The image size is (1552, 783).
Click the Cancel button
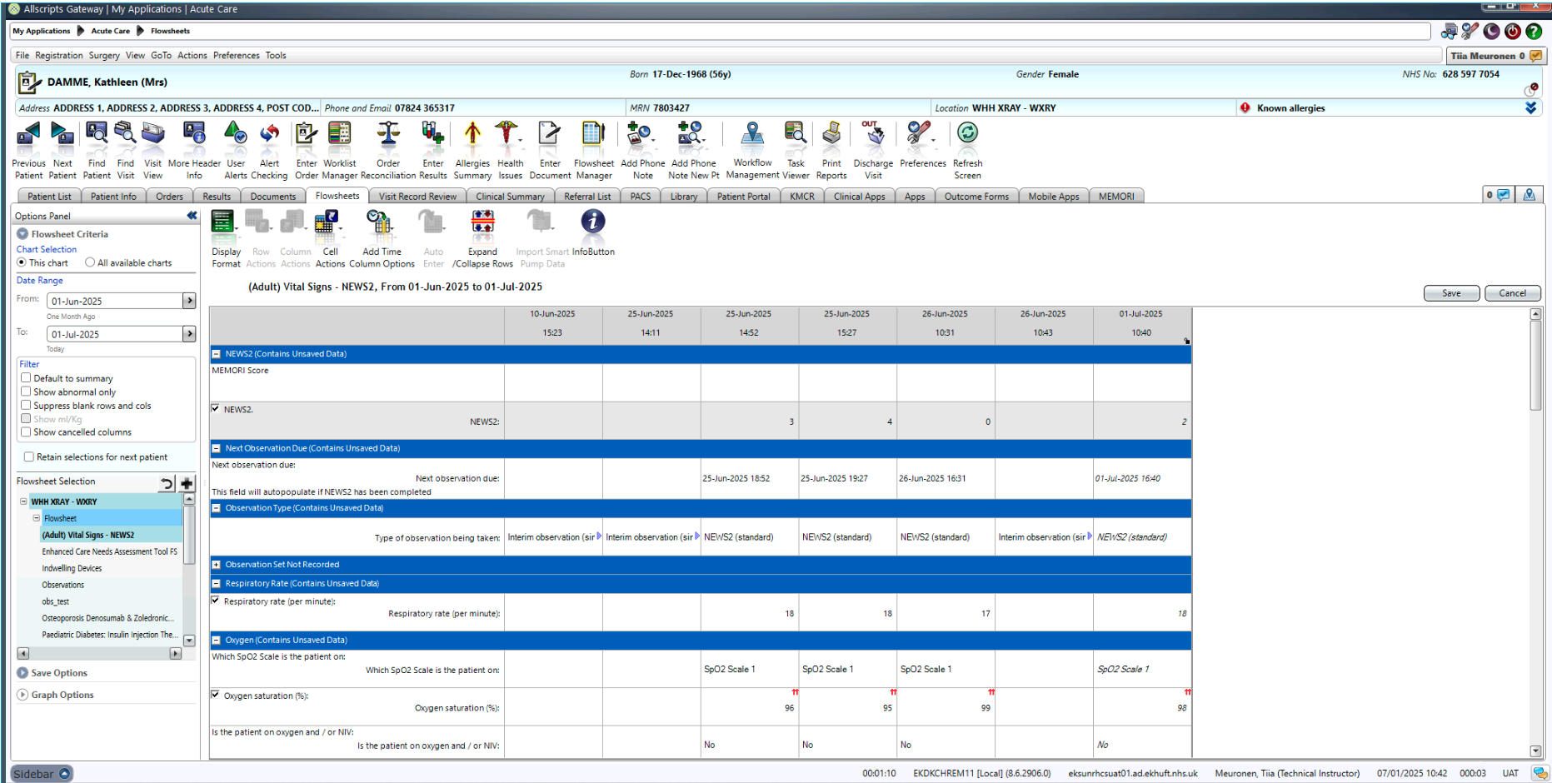[x=1512, y=293]
